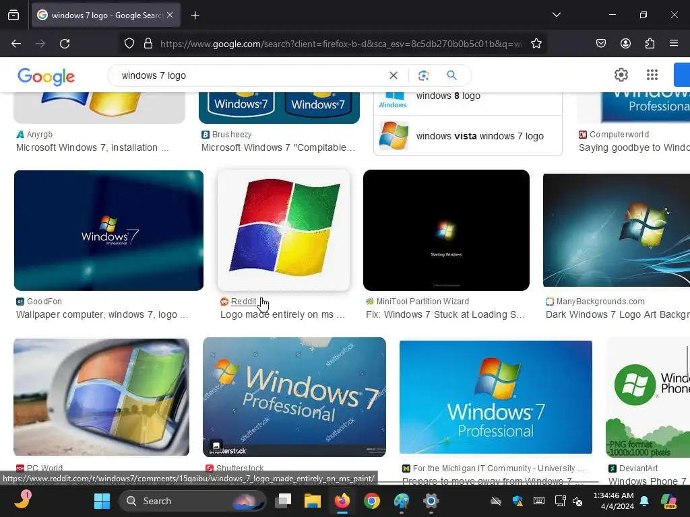This screenshot has height=517, width=690.
Task: Click the GoodFon source link
Action: point(44,302)
